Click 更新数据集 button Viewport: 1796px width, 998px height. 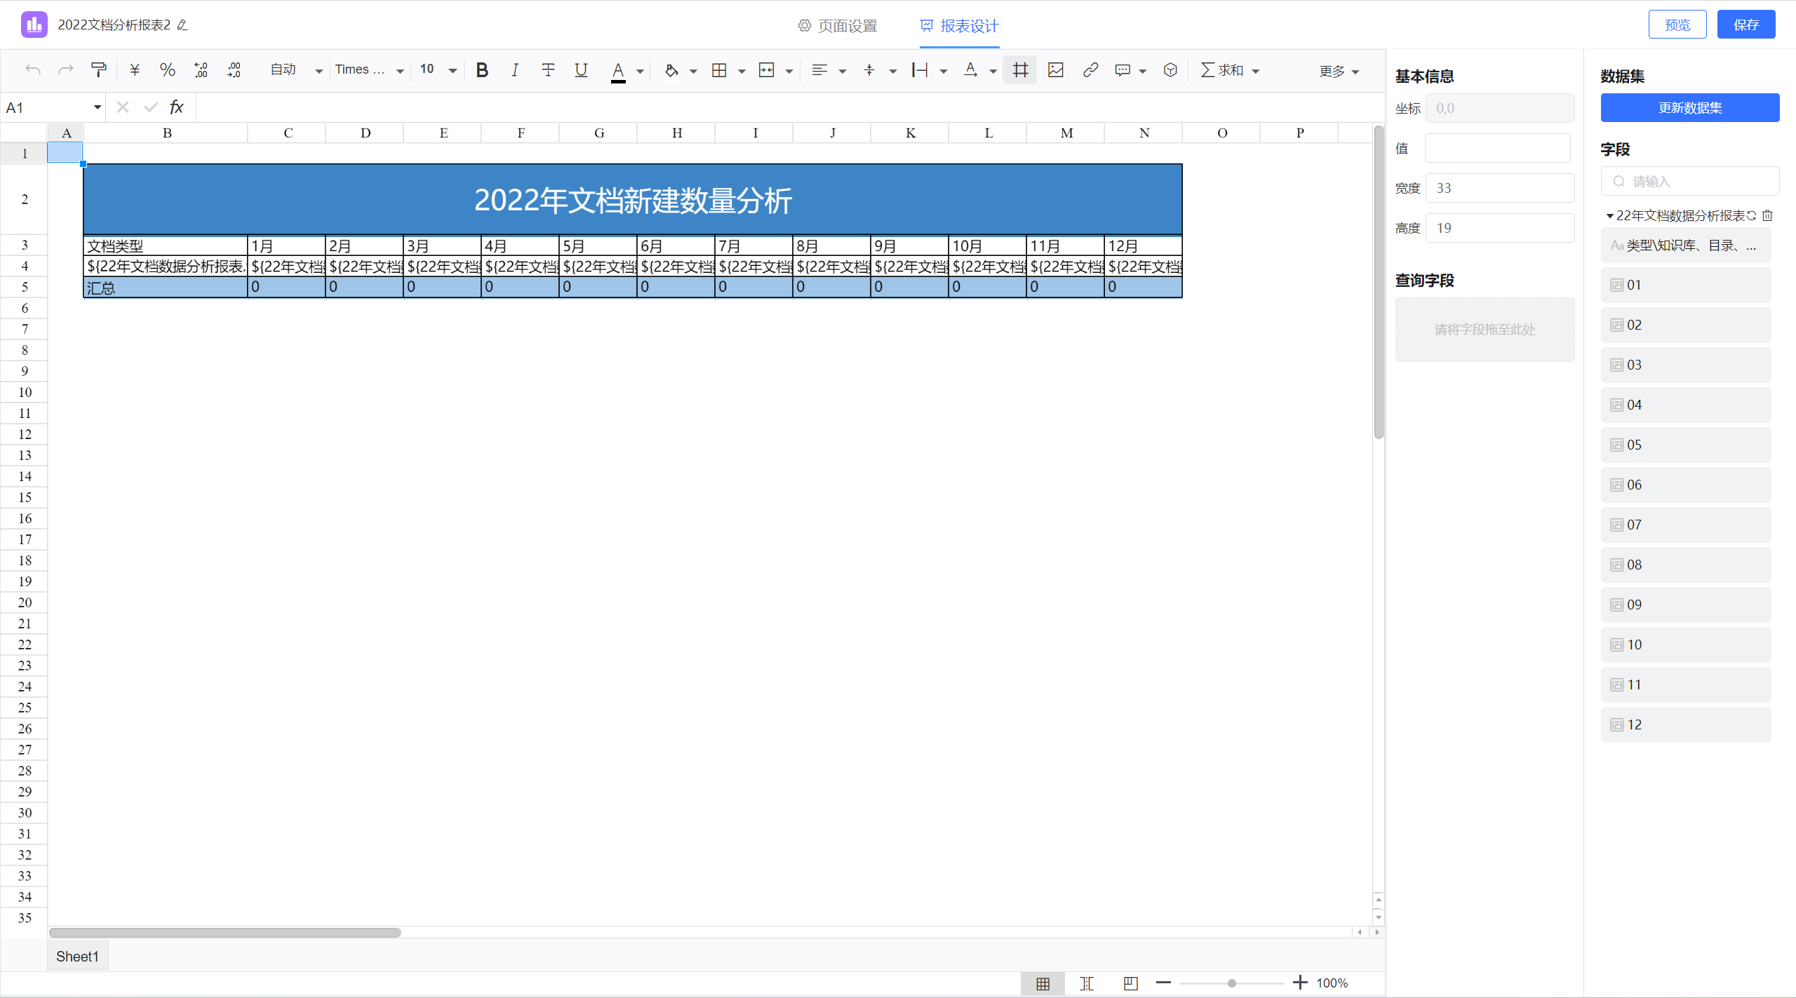(1690, 107)
